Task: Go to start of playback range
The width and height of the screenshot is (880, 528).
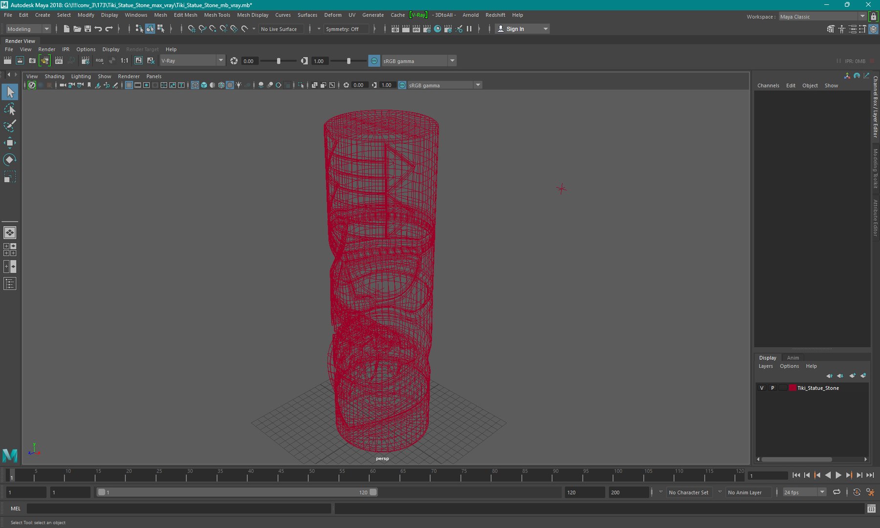Action: (796, 475)
